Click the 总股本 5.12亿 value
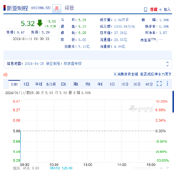174x170 pixels. [84, 47]
